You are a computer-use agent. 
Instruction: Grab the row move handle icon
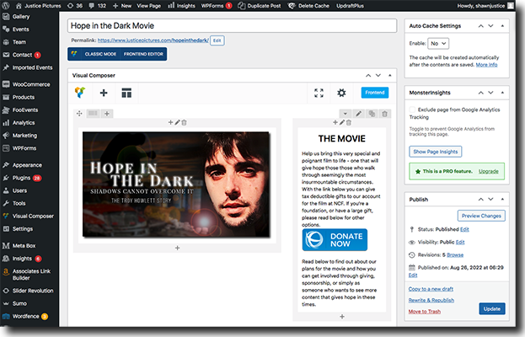(79, 114)
